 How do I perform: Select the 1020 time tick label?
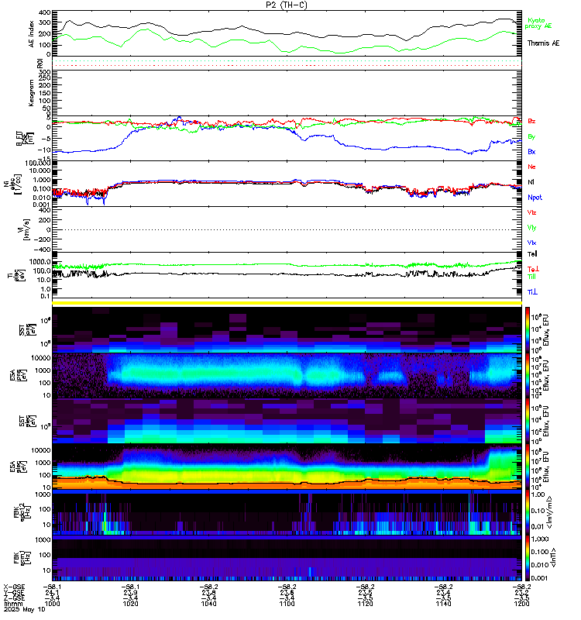[130, 604]
